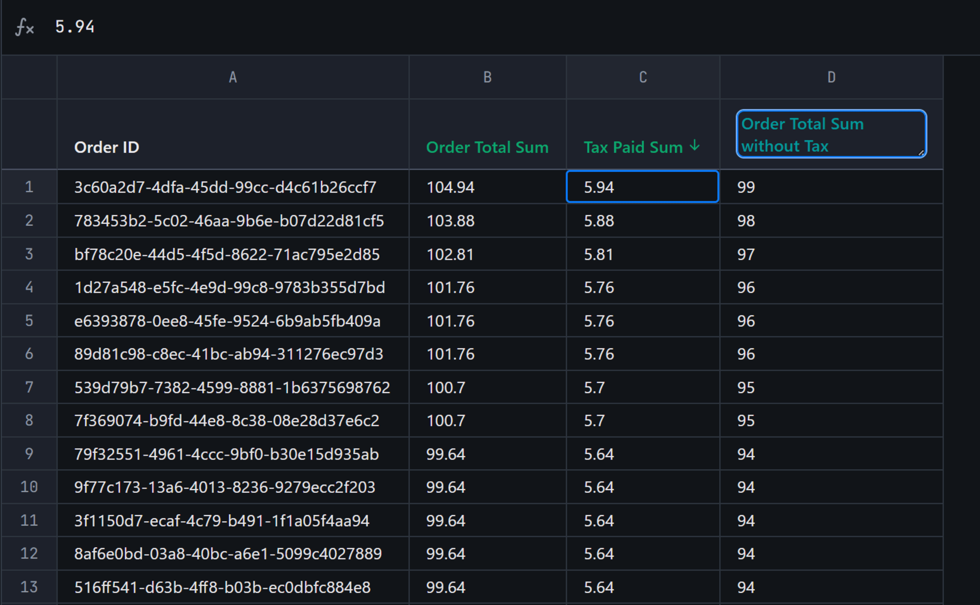Select Order Total Sum 100.7 in row 7

click(x=488, y=387)
